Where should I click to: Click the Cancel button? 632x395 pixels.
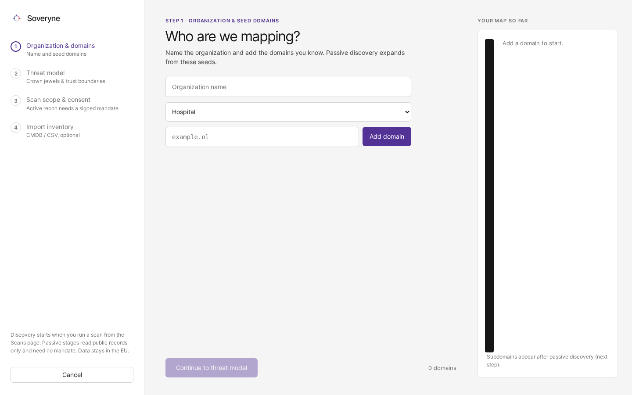click(x=72, y=375)
